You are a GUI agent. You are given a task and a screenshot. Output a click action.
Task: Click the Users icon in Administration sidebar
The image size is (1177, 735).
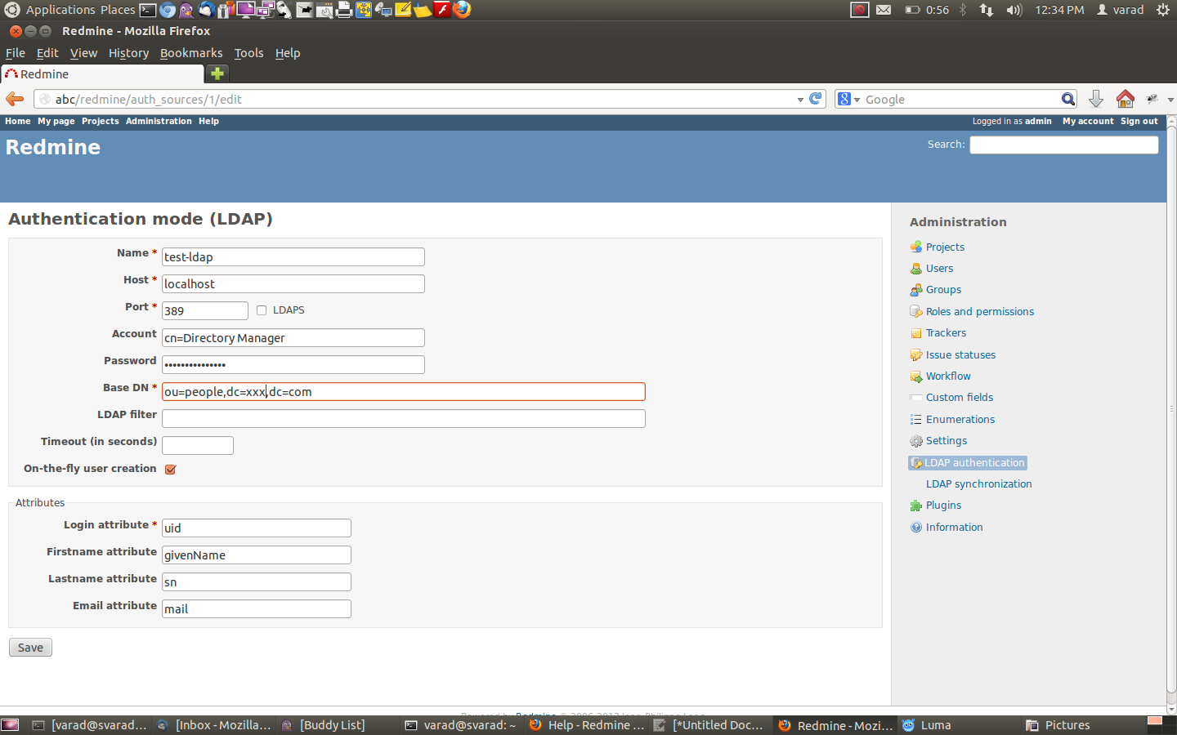[916, 268]
